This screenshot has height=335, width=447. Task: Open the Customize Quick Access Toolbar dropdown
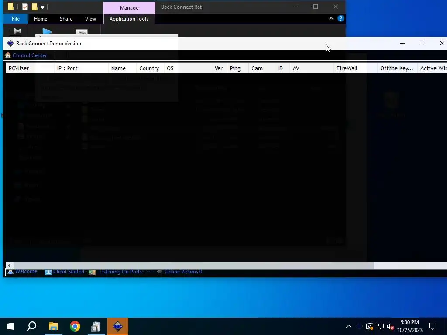pyautogui.click(x=42, y=7)
